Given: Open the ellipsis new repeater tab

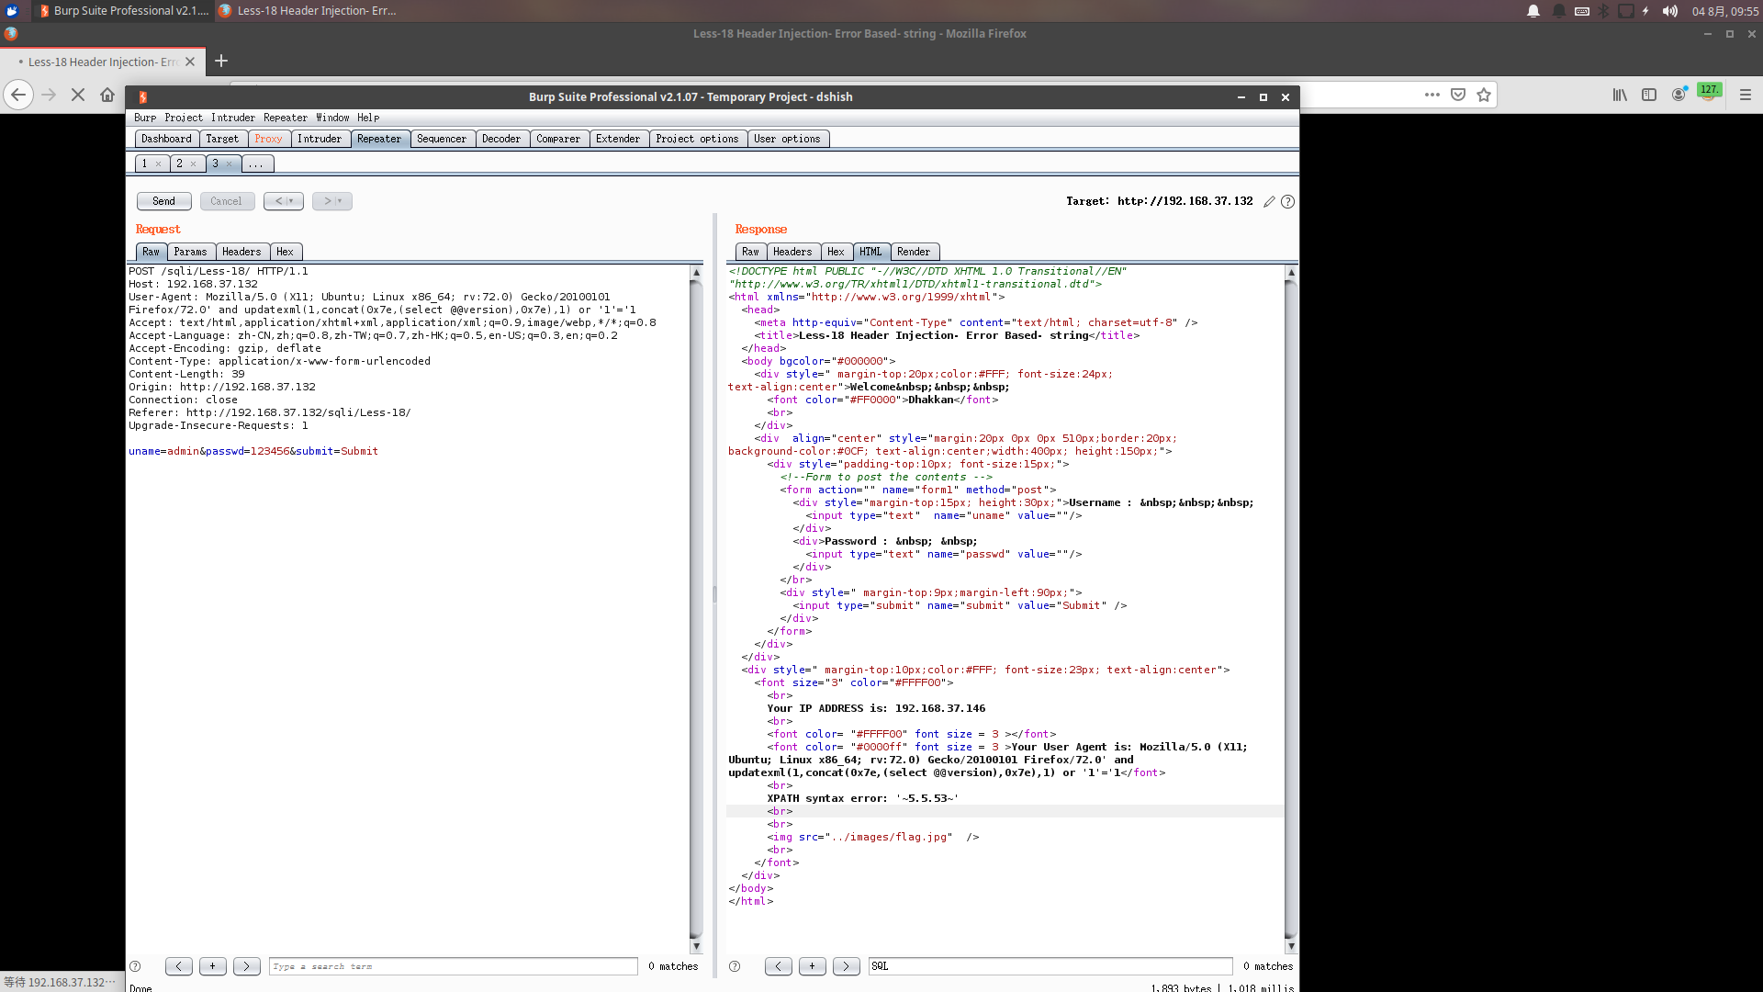Looking at the screenshot, I should pos(256,164).
